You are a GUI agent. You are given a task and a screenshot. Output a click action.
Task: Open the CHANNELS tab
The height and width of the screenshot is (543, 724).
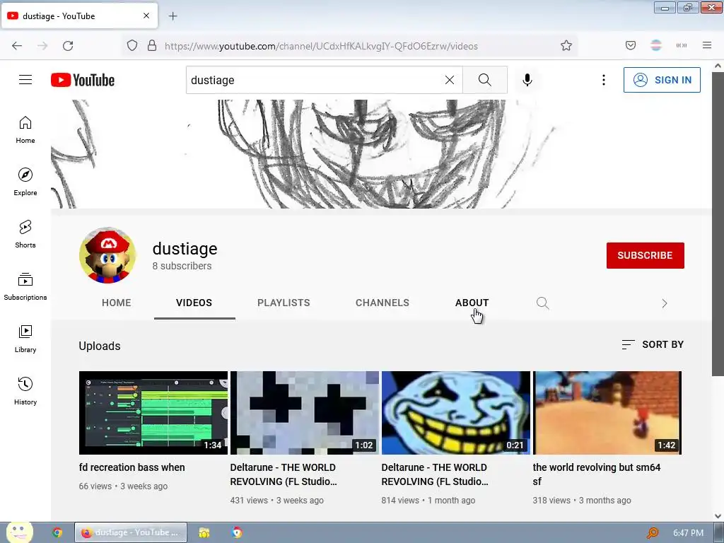[x=383, y=303]
